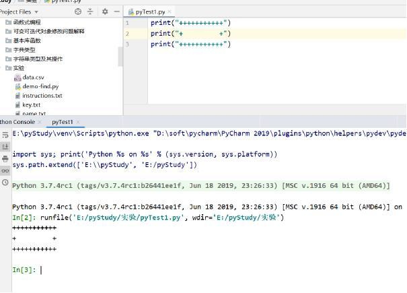This screenshot has width=407, height=293.
Task: Click the locate-opened-file crosshair icon
Action: pos(78,11)
